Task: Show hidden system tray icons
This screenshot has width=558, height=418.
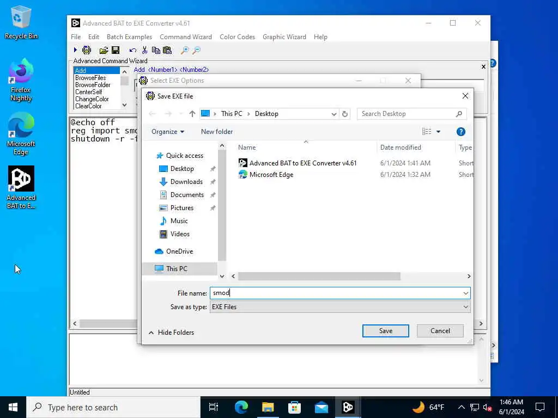Action: pyautogui.click(x=461, y=407)
